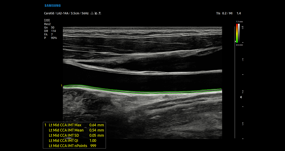Click the depth marker labeled 2

[x=243, y=92]
